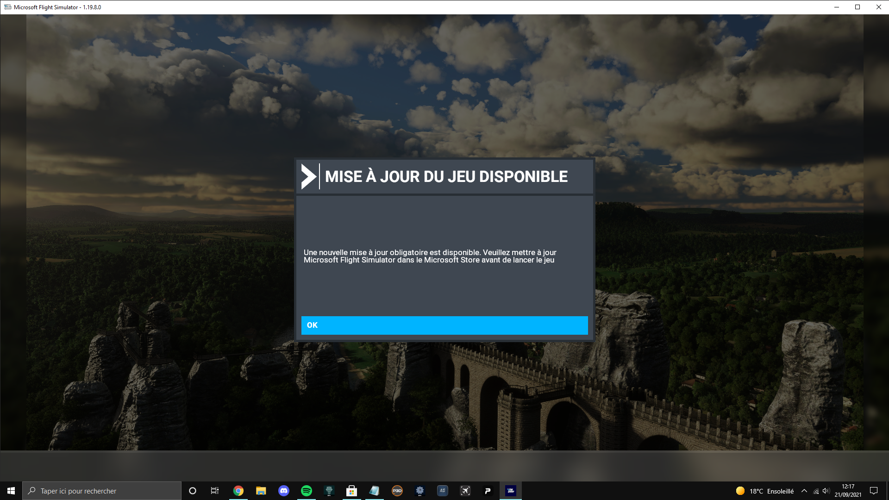
Task: Open the AS app taskbar icon
Action: [443, 491]
